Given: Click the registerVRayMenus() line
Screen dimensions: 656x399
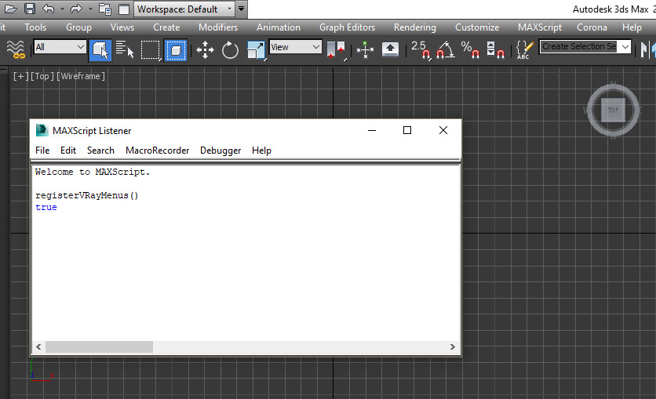Looking at the screenshot, I should (x=86, y=195).
